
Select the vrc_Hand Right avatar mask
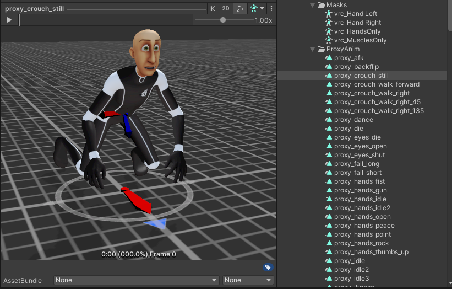[357, 23]
